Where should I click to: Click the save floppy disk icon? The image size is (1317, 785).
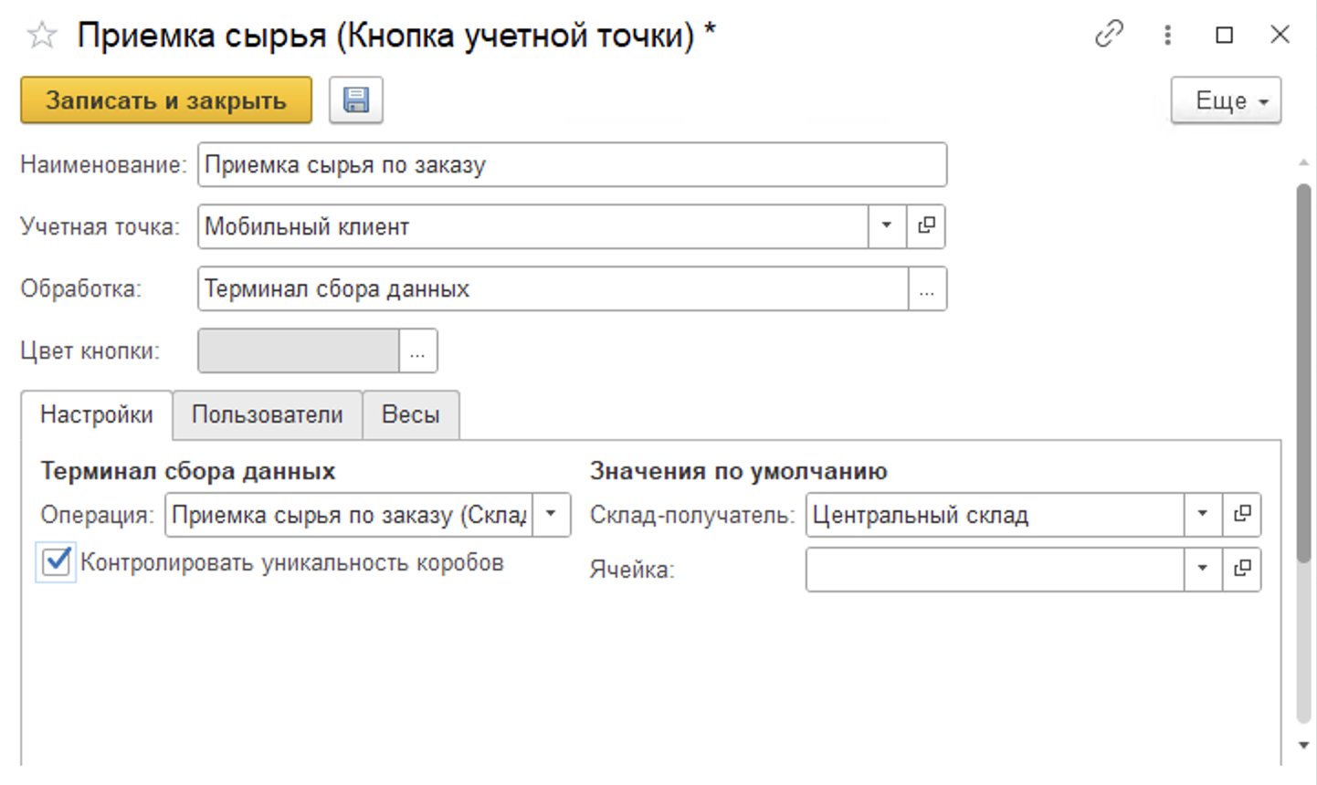(x=355, y=99)
